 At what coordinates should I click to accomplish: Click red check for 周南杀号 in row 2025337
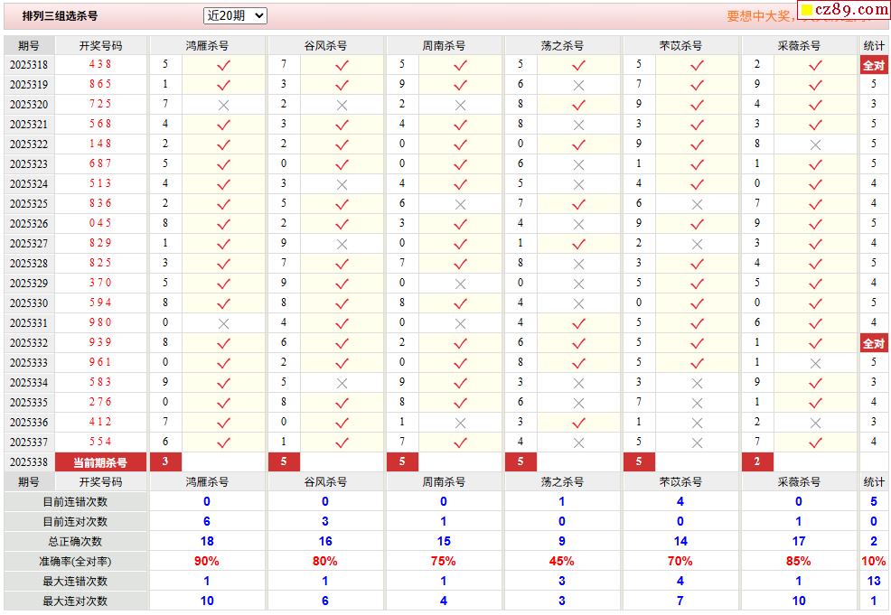(x=460, y=443)
